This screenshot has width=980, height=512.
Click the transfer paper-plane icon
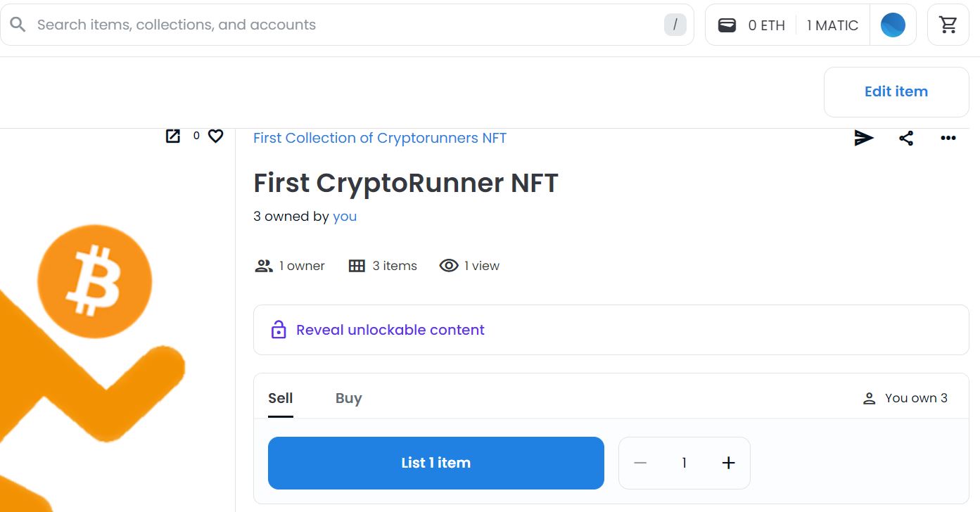pyautogui.click(x=864, y=138)
